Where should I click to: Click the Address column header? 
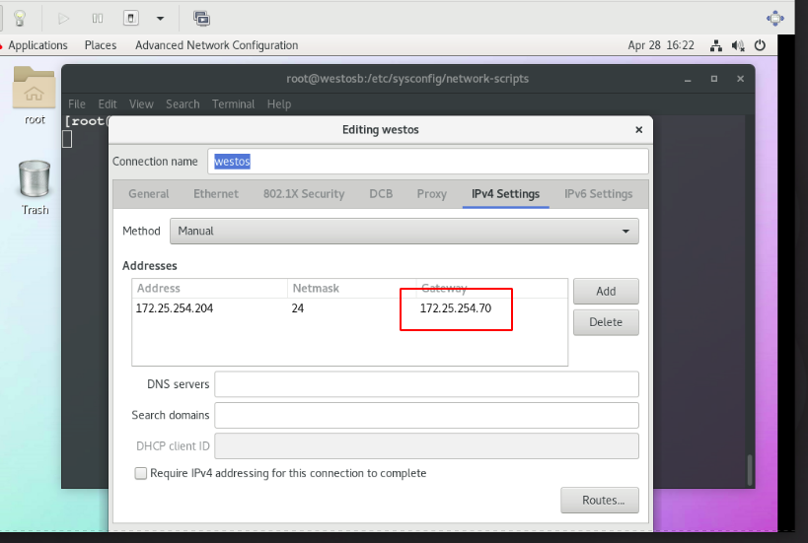tap(209, 288)
